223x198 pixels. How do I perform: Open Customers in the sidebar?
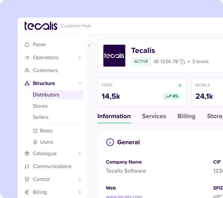[45, 70]
